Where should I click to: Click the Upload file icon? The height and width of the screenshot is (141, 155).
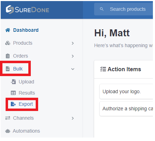tap(13, 82)
